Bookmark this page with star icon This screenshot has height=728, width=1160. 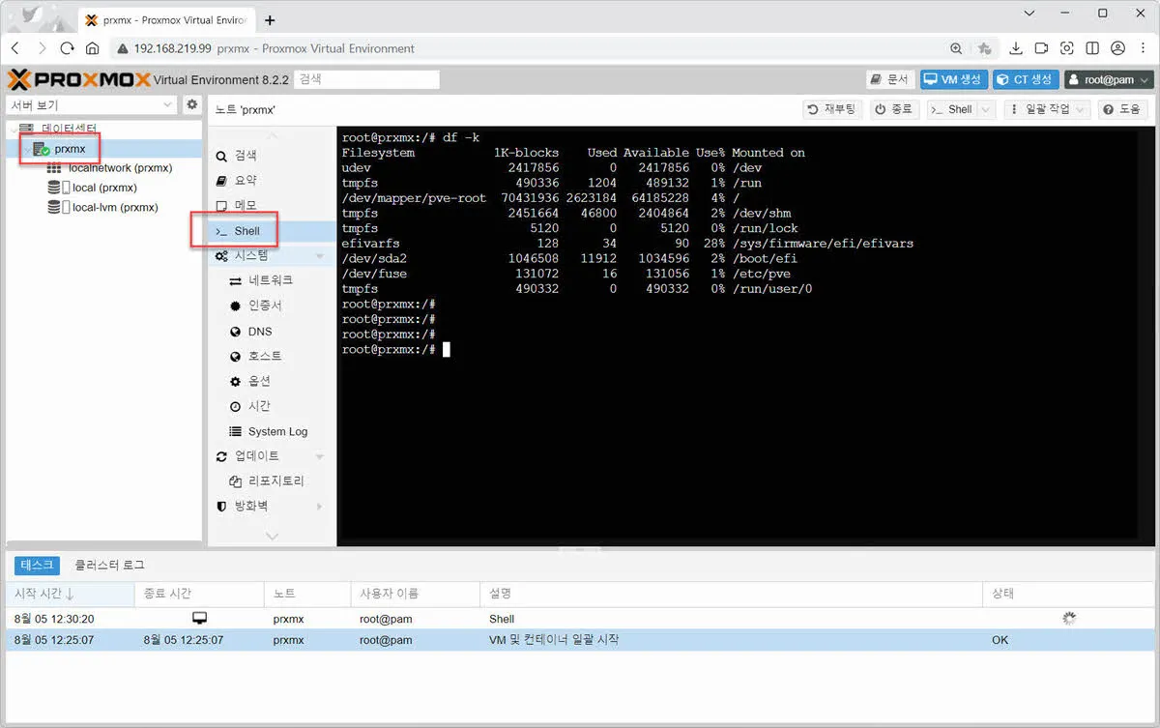pyautogui.click(x=984, y=48)
